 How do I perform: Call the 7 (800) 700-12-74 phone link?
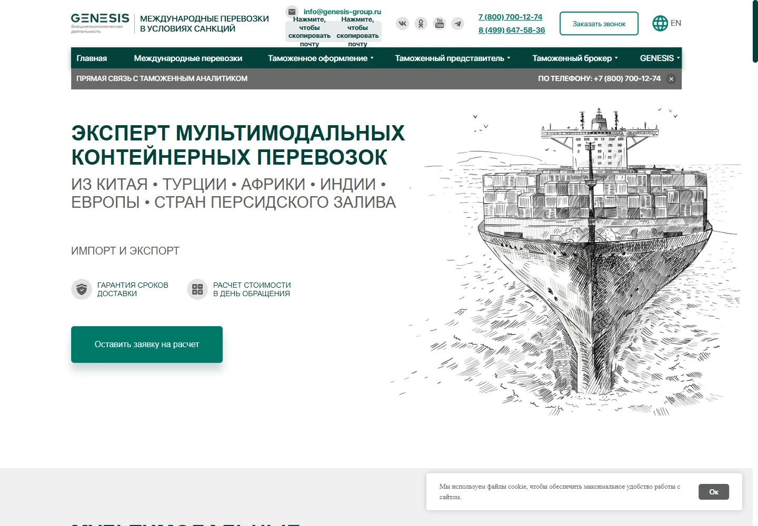[510, 17]
